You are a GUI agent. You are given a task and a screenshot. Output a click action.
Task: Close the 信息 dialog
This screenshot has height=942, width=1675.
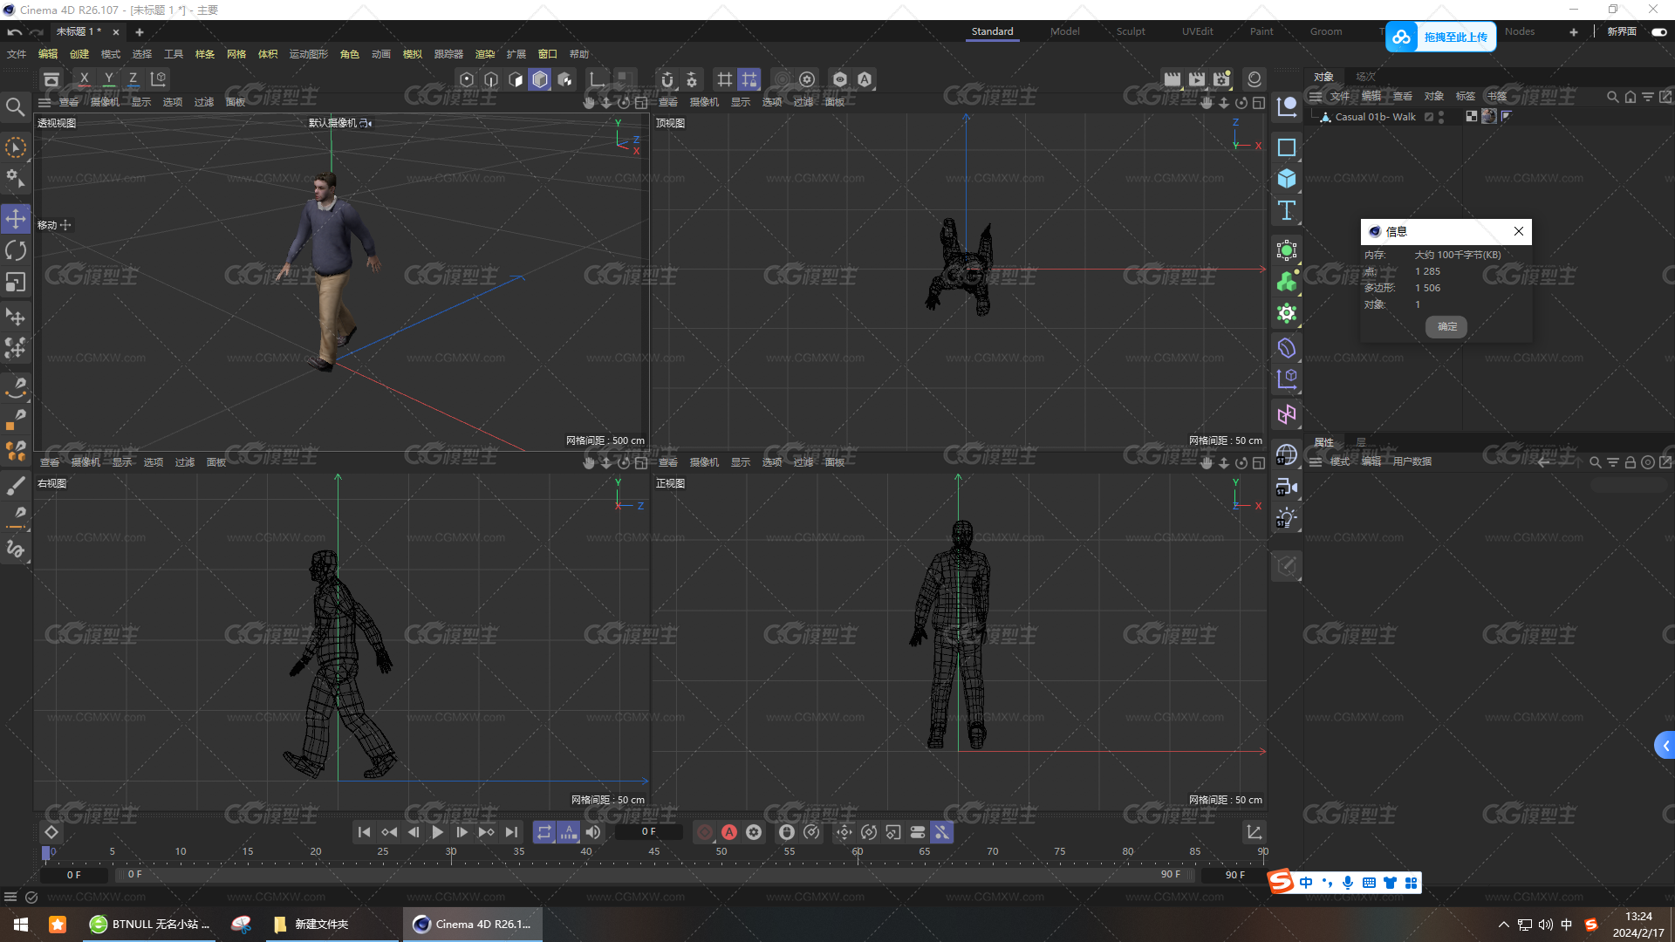click(x=1519, y=231)
